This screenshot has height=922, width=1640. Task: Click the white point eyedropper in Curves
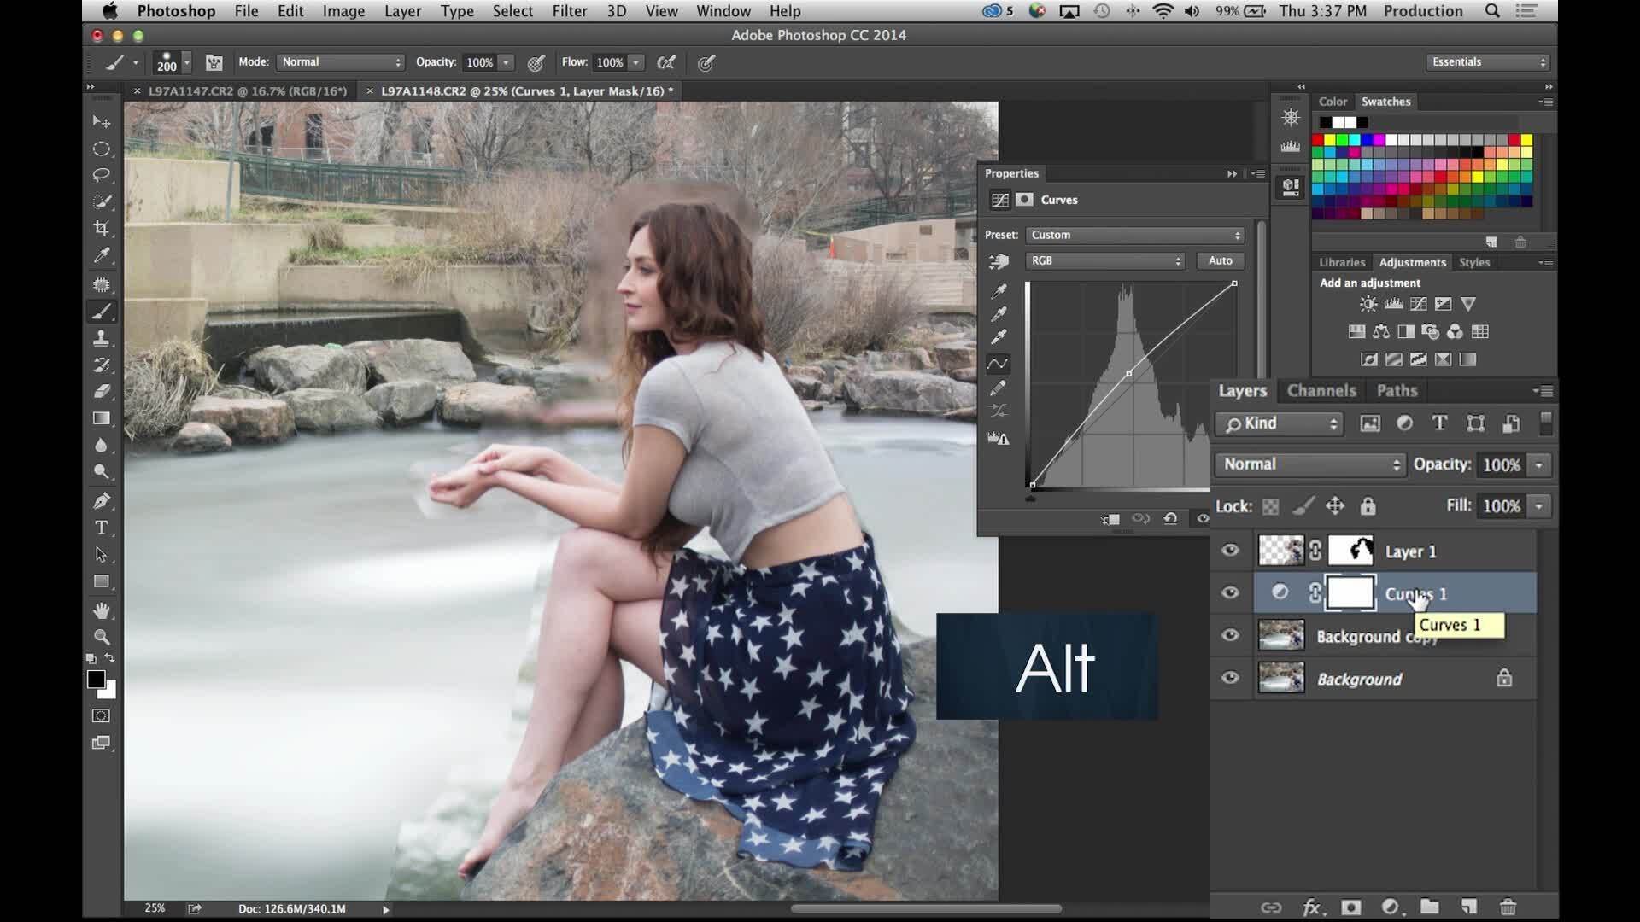[999, 337]
